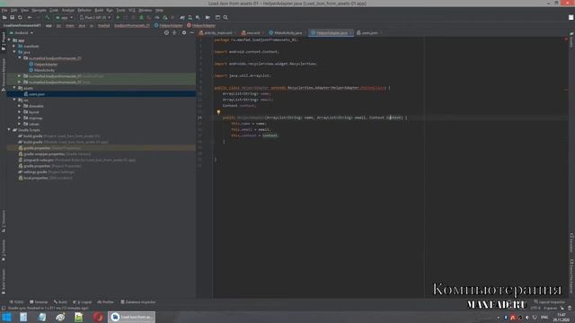The image size is (575, 323).
Task: Click the Project Structure toolbar icon
Action: (208, 18)
